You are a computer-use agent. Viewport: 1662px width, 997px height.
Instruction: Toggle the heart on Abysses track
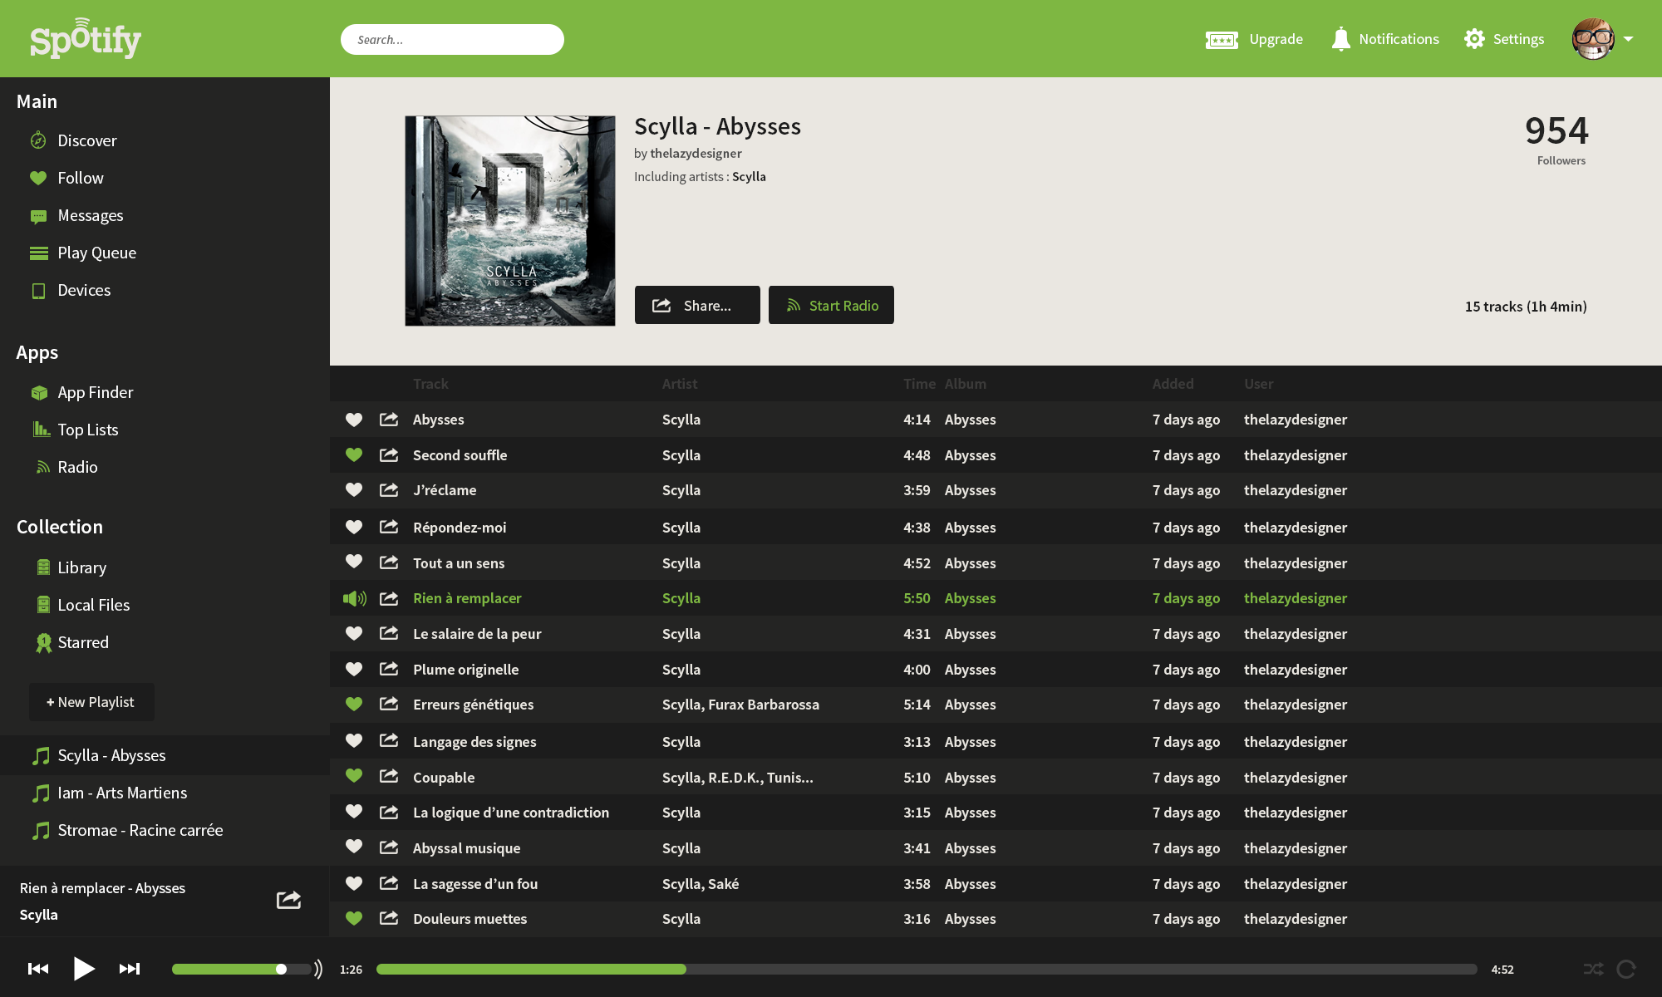354,420
